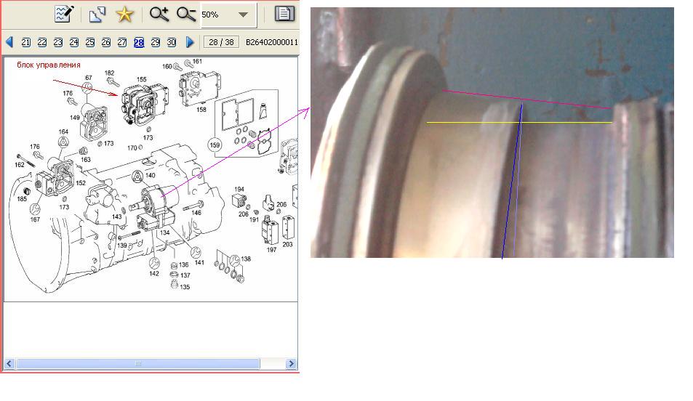Image resolution: width=693 pixels, height=401 pixels.
Task: Select part number 155 in diagram
Action: [x=141, y=79]
